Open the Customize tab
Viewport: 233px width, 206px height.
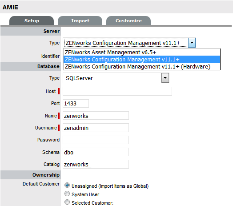pyautogui.click(x=129, y=20)
